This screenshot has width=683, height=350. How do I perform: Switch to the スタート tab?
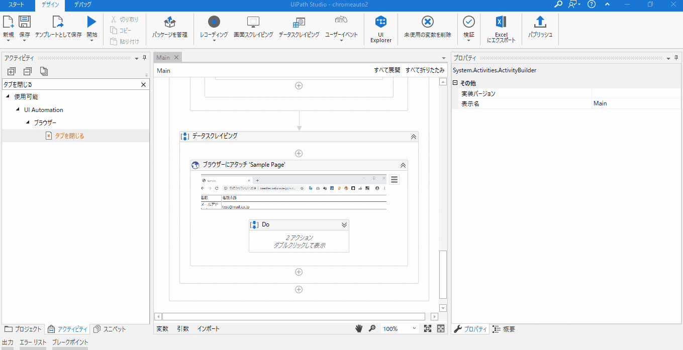[x=16, y=6]
